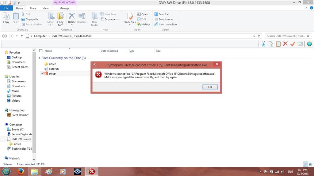This screenshot has width=314, height=176.
Task: Click the red X delete icon in toolbar
Action: click(285, 44)
